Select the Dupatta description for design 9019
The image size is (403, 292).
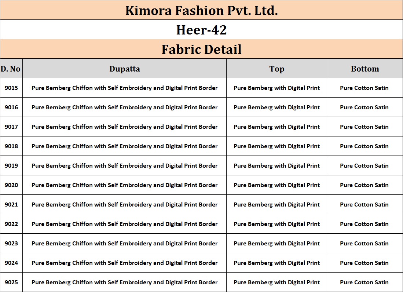(x=124, y=166)
